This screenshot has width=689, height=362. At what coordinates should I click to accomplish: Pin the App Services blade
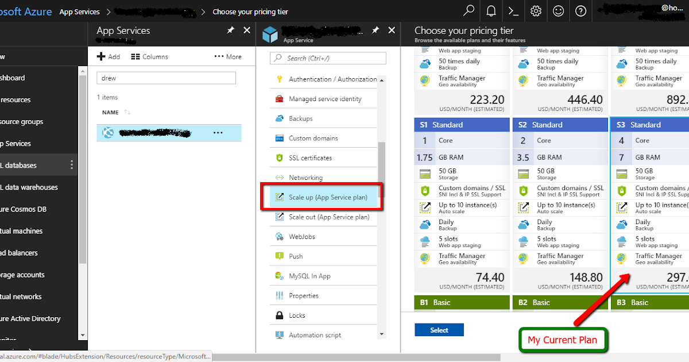tap(231, 30)
